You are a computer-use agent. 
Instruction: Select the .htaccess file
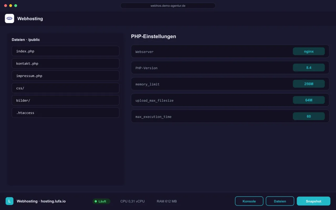(x=65, y=113)
